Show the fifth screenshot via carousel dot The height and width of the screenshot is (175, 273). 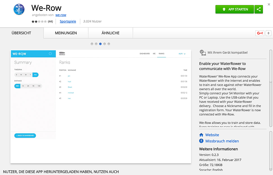click(109, 44)
